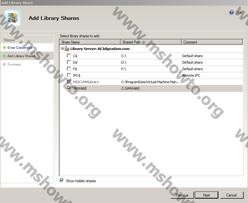Enable the F$ share checkbox

69,69
